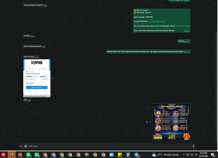Open the Calculator taskbar icon
218x158 pixels.
click(128, 155)
